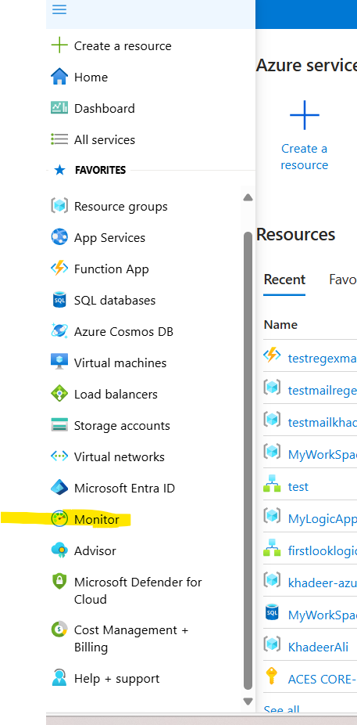The width and height of the screenshot is (357, 725).
Task: Open the MyLogicApp resource link
Action: click(322, 519)
